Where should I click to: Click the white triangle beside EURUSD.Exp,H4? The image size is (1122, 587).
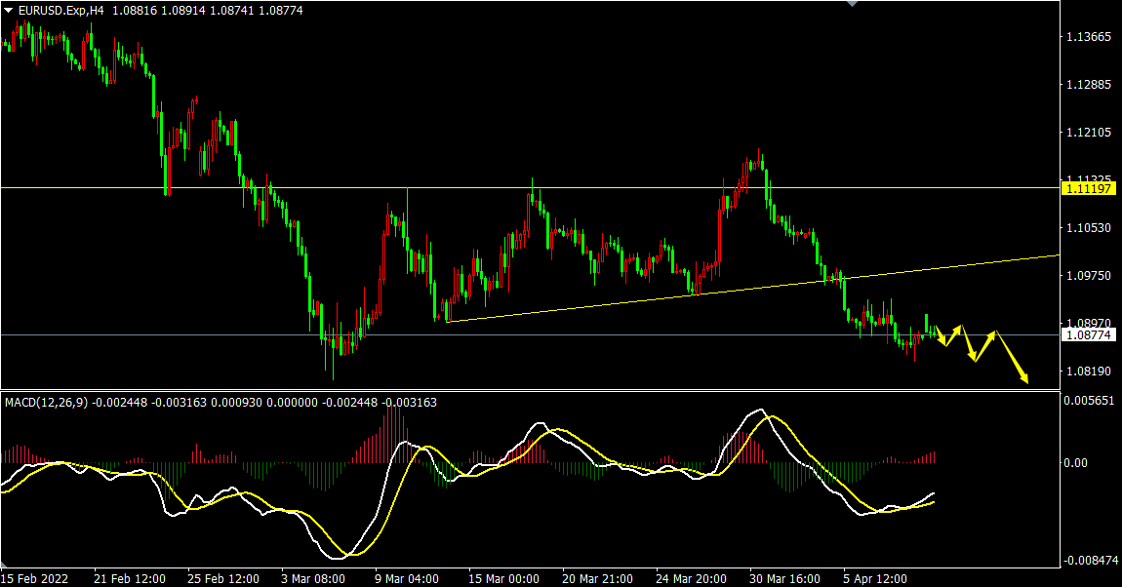[x=9, y=10]
